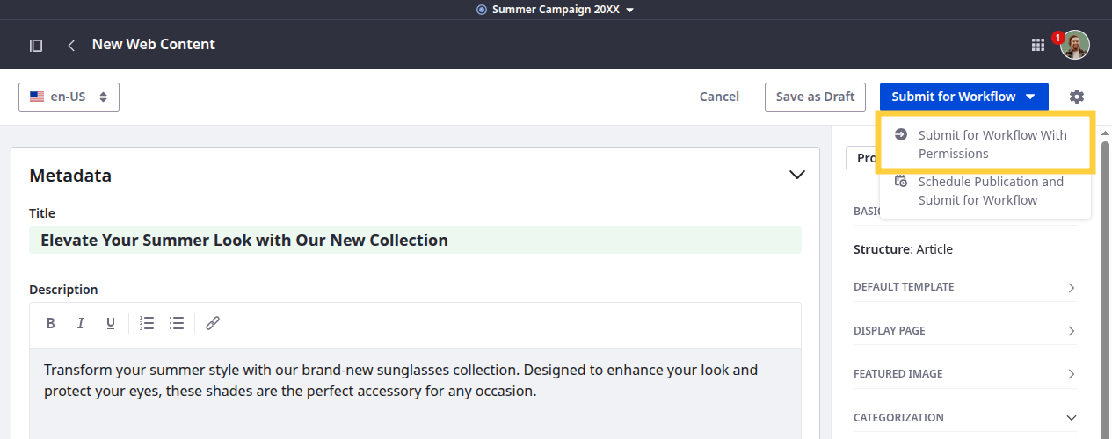Apply underline formatting in Description
The width and height of the screenshot is (1112, 439).
(x=111, y=323)
